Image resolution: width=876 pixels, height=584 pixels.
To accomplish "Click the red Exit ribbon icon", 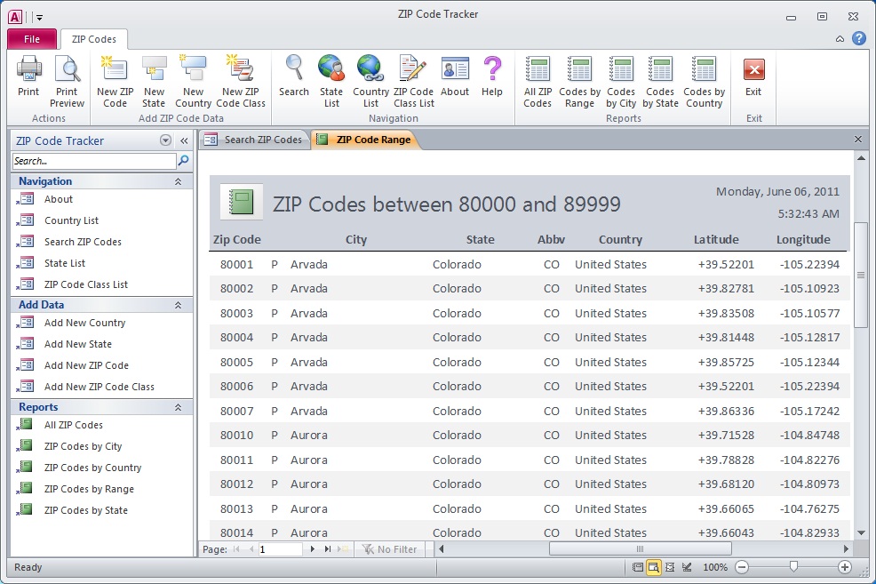I will click(x=753, y=69).
